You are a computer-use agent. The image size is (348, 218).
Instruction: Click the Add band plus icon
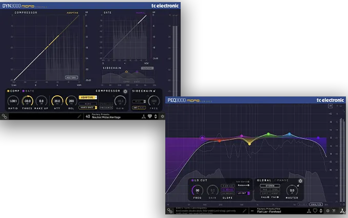pos(248,182)
